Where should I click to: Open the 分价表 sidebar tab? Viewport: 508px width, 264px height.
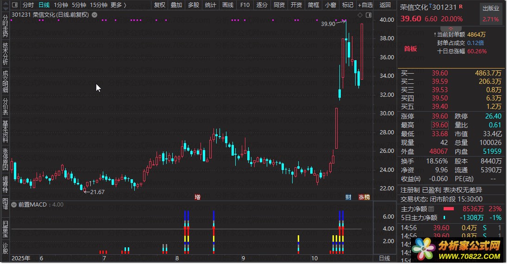(5, 106)
